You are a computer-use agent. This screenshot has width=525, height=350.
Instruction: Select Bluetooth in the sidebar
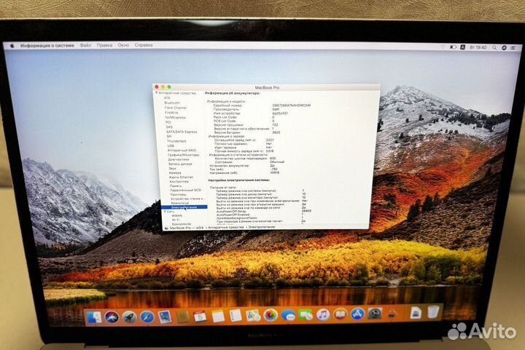coord(172,103)
